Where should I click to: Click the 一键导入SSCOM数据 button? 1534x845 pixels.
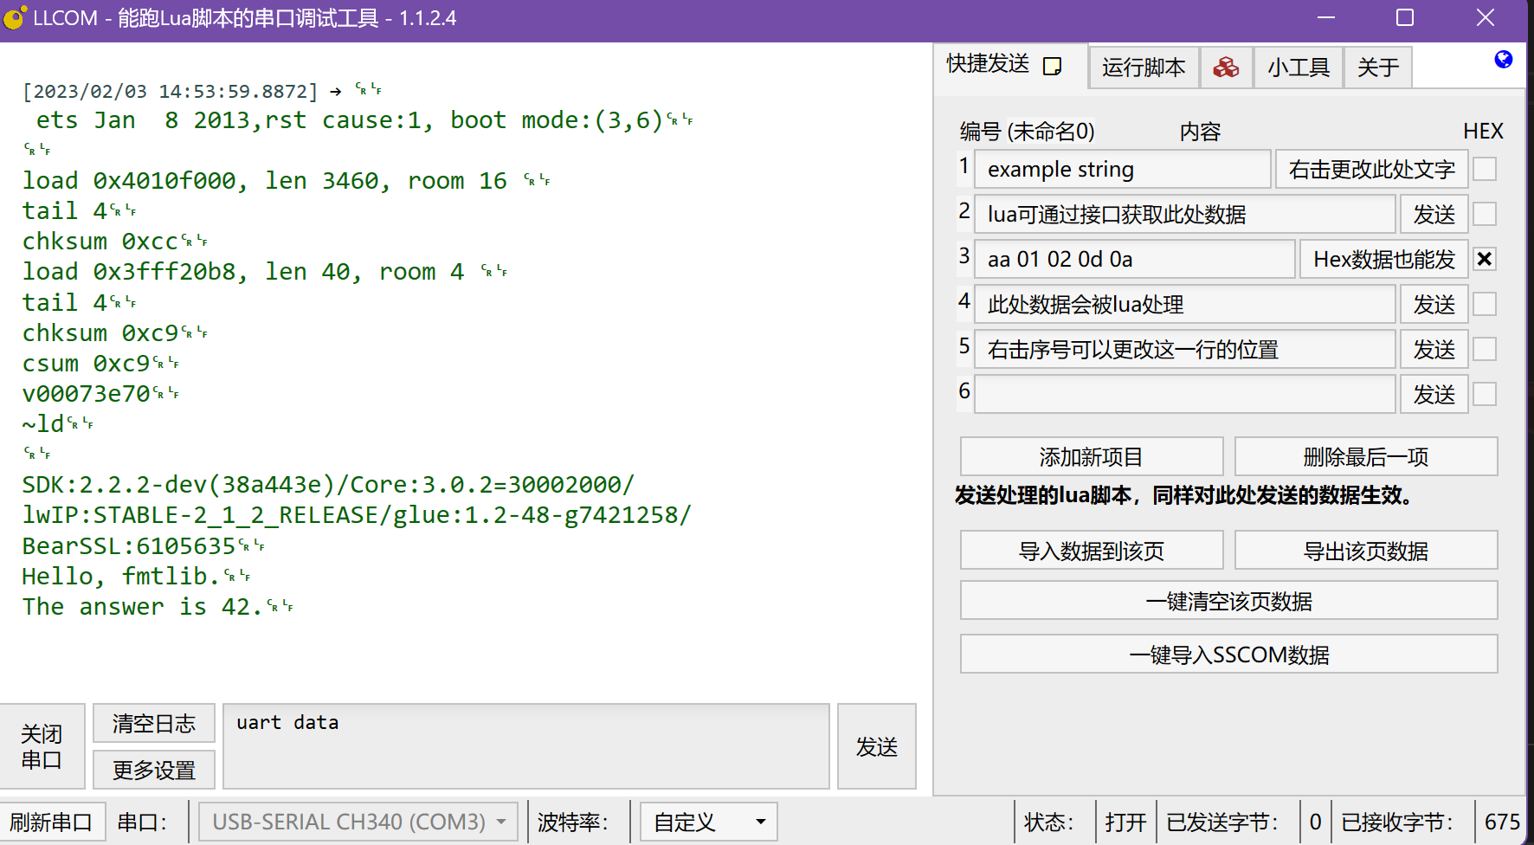pyautogui.click(x=1228, y=655)
